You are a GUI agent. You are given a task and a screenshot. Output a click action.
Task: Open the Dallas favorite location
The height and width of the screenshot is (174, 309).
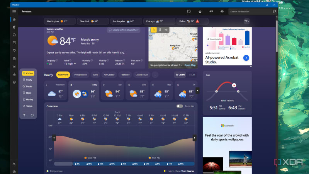tap(192, 21)
